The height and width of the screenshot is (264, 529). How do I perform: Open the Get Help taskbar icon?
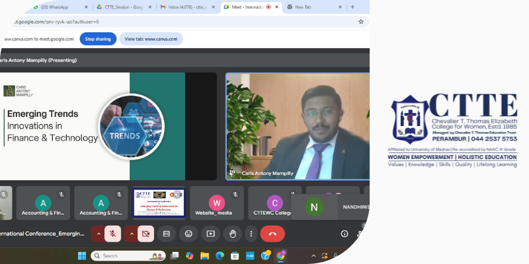click(266, 256)
